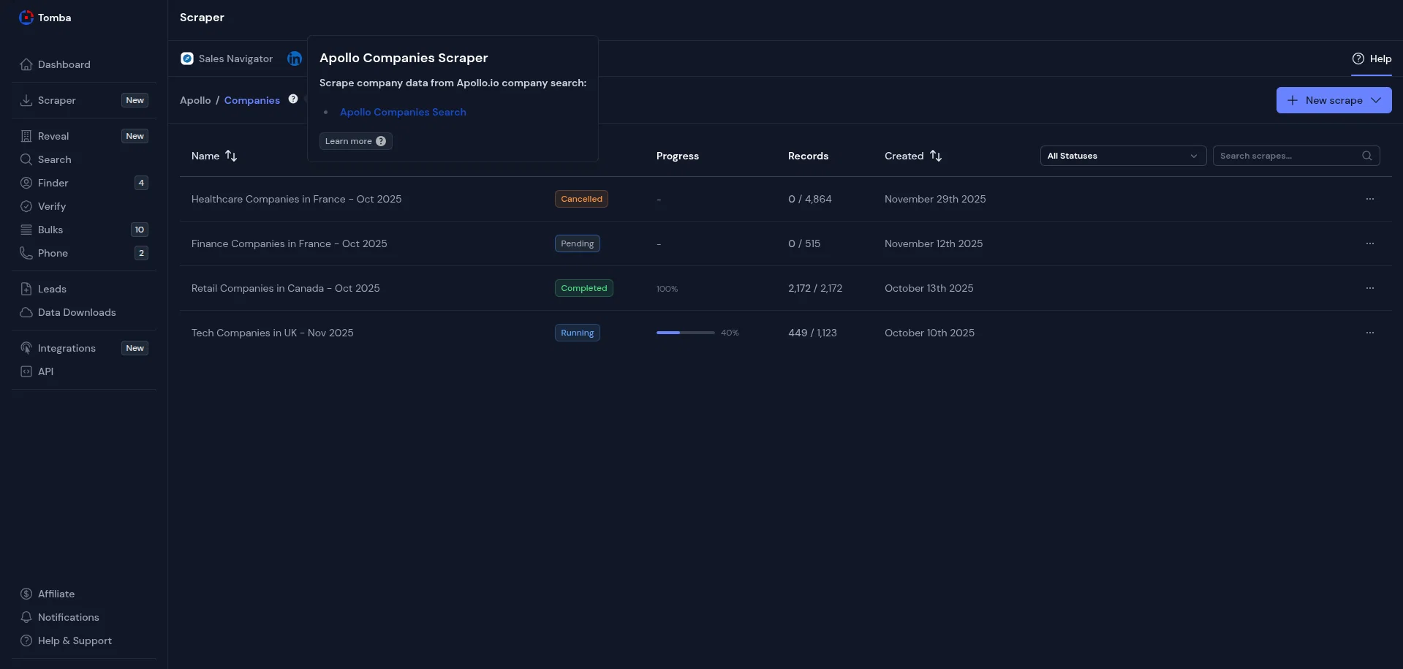Viewport: 1403px width, 669px height.
Task: Click 'Finance Companies in France - Oct 2025' name
Action: click(x=289, y=243)
